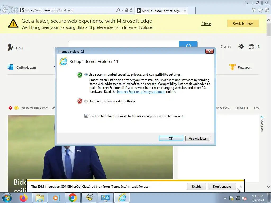
Task: Open the Rewards link
Action: pos(240,67)
